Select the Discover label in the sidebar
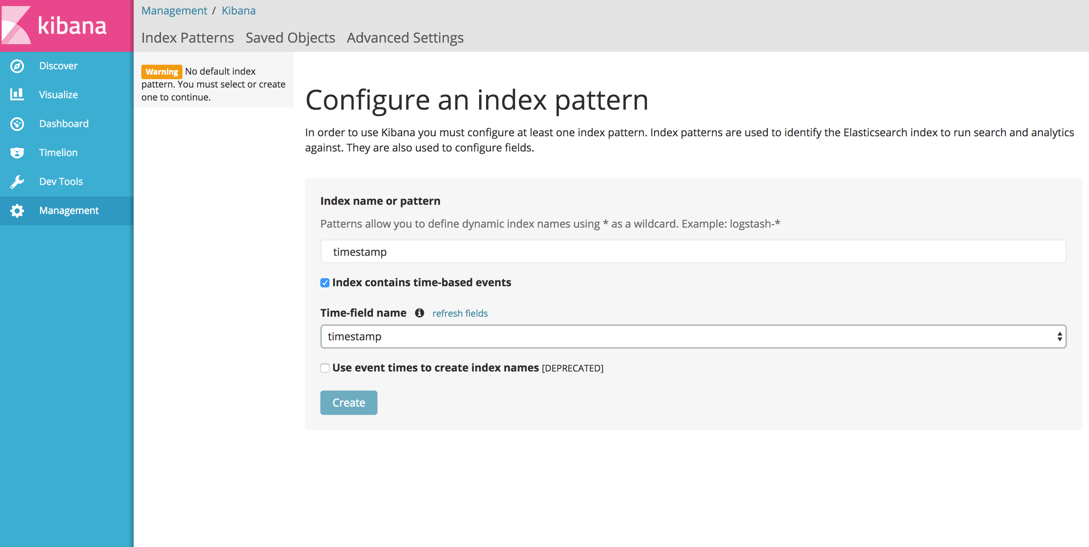This screenshot has width=1089, height=547. (x=58, y=66)
